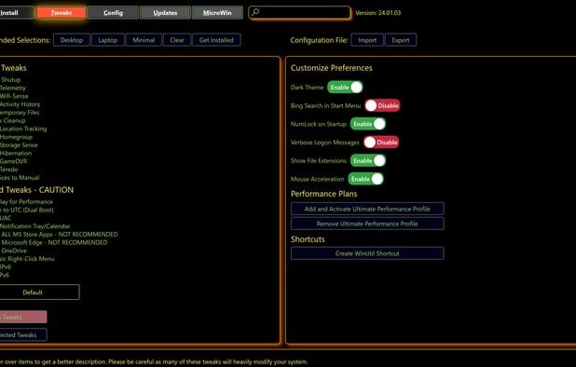The image size is (576, 367).
Task: Go to the MicroWin tab
Action: [217, 12]
